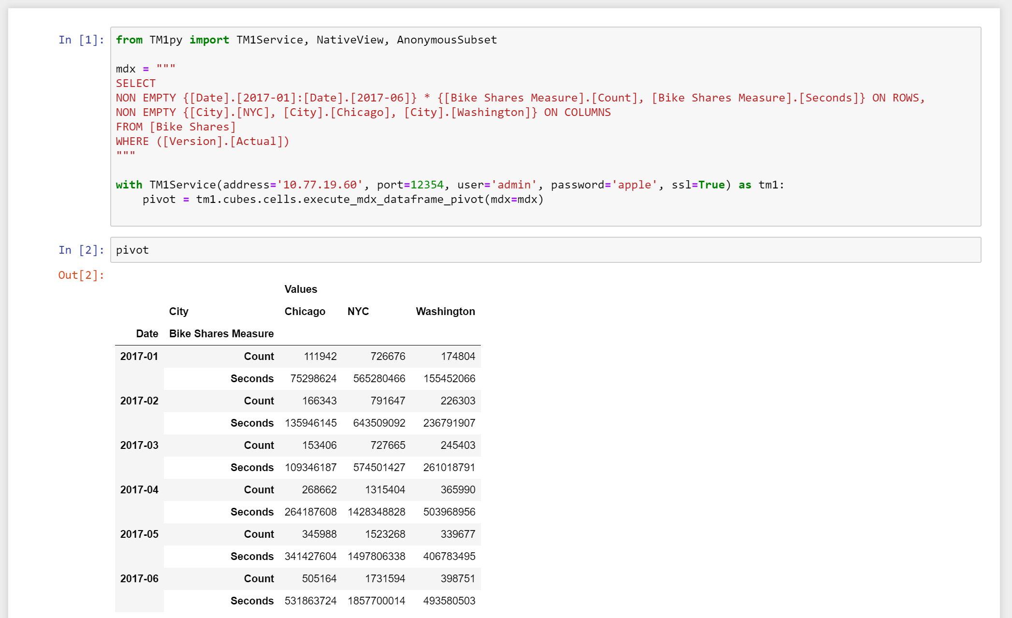Click Washington count value 365990

pos(458,489)
